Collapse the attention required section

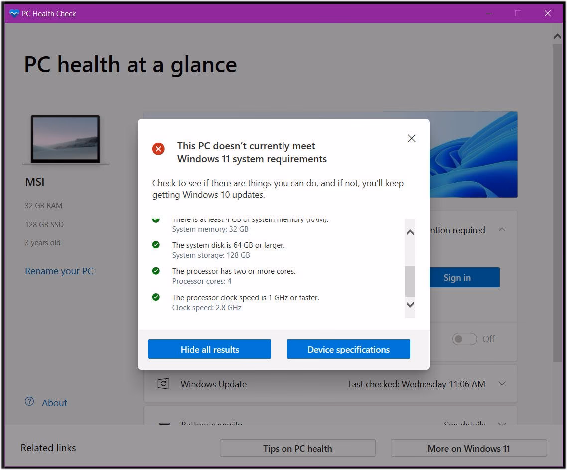(x=502, y=230)
